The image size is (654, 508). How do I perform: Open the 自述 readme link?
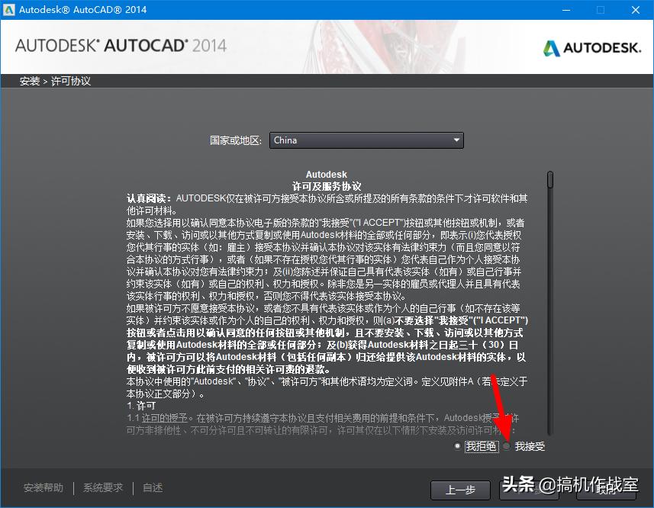(151, 487)
